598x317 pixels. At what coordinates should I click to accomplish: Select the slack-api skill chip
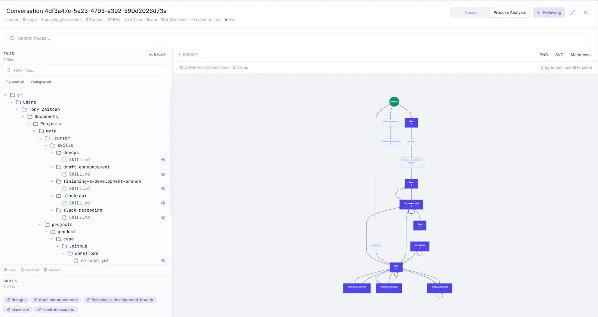(x=18, y=310)
